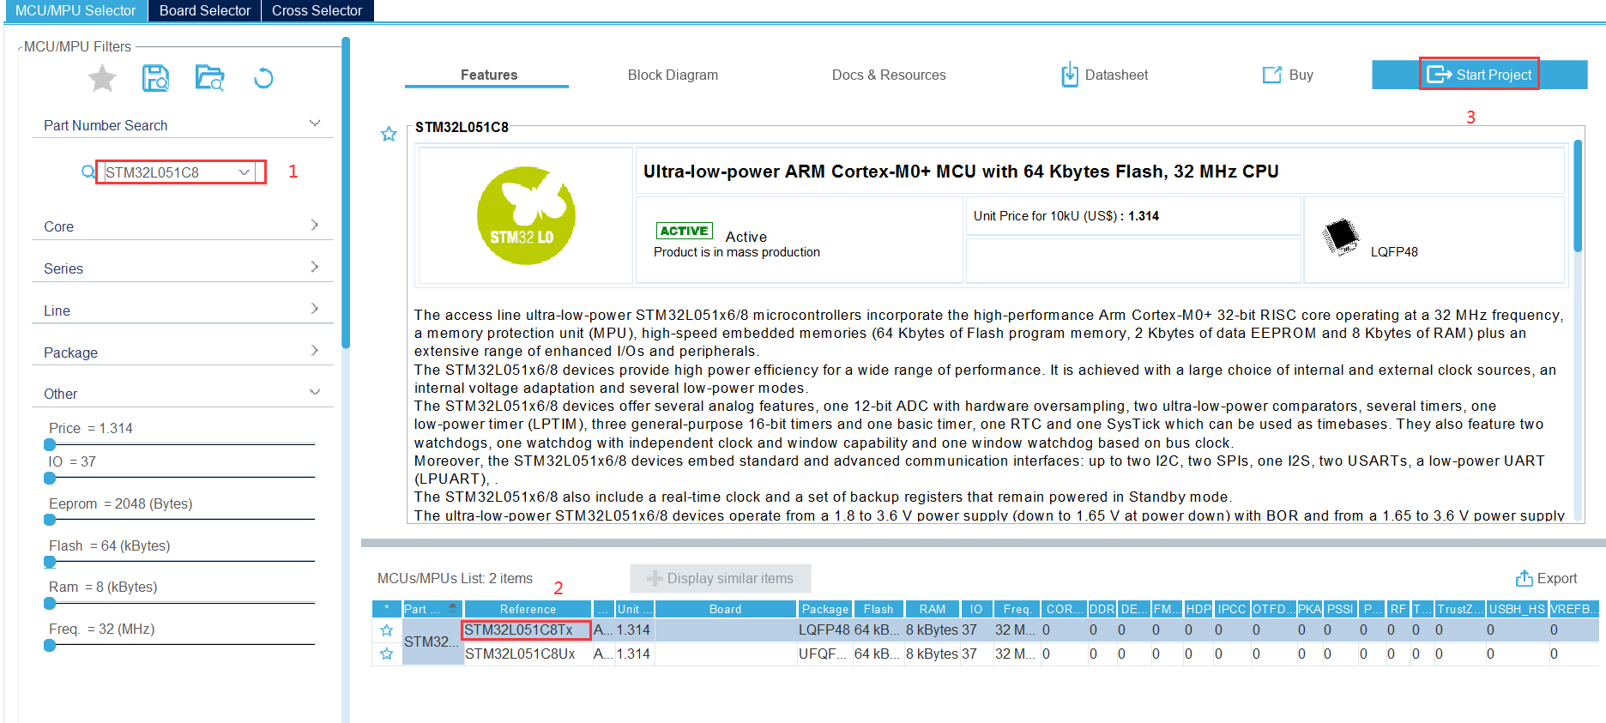Click the UFQF... package cell
The height and width of the screenshot is (723, 1606).
[x=824, y=654]
